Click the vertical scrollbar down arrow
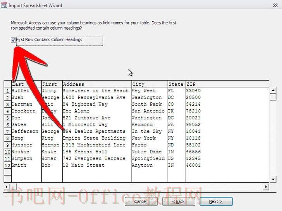 [273, 179]
